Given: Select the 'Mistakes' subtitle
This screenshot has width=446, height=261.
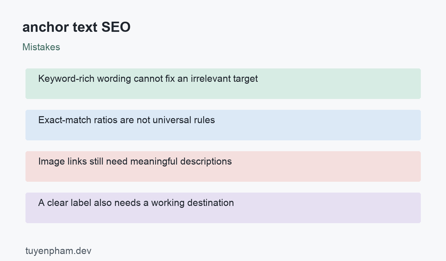Looking at the screenshot, I should (x=41, y=47).
